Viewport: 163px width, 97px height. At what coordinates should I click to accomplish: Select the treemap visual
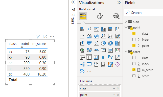pyautogui.click(x=117, y=43)
